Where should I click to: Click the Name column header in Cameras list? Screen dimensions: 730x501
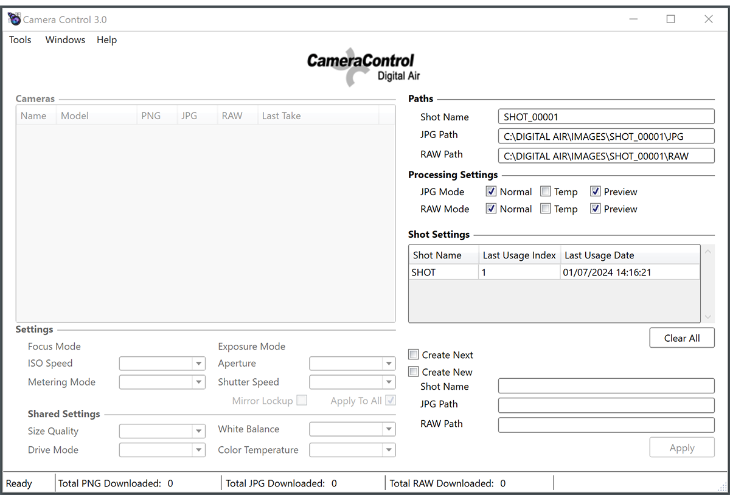(x=36, y=116)
